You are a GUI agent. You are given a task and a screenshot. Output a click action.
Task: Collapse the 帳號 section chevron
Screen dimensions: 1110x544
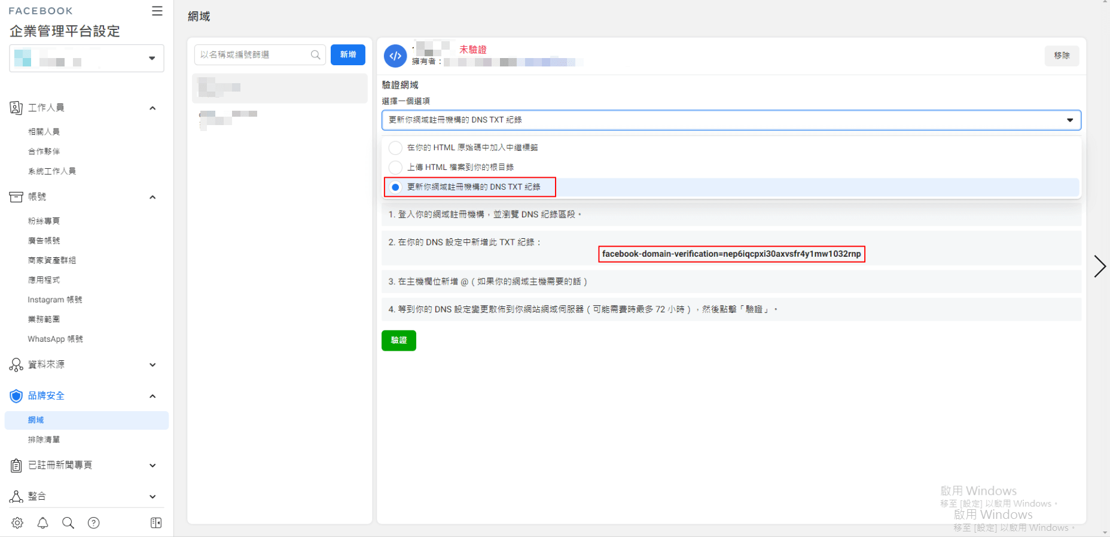click(153, 197)
